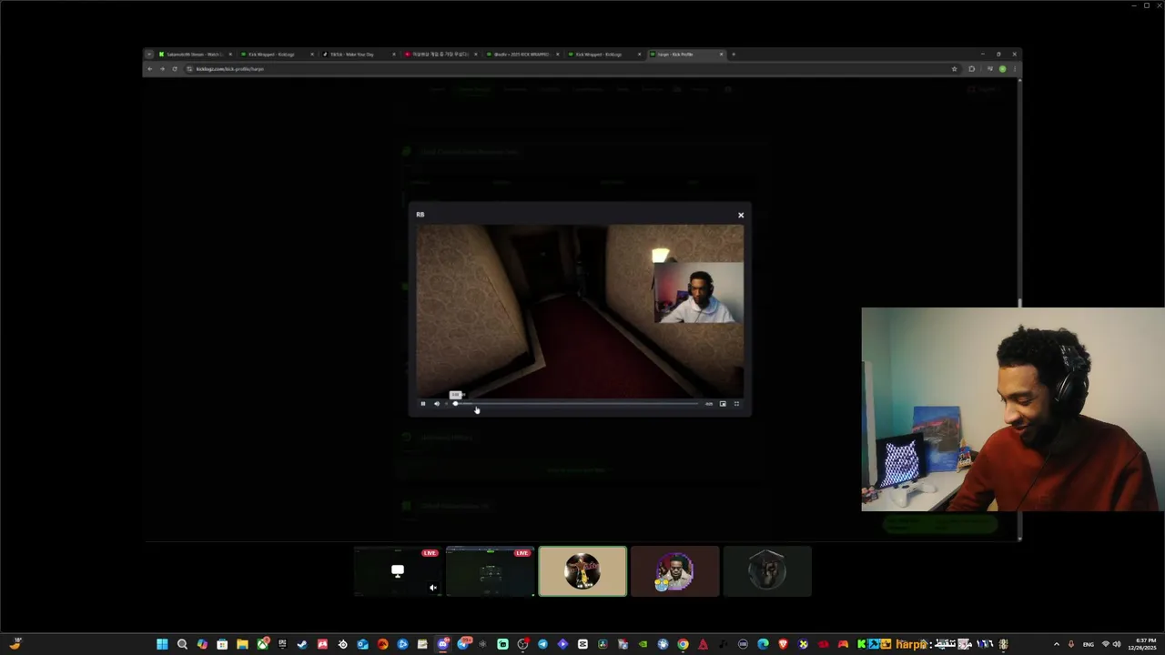Open Outlook from the taskbar
1165x655 pixels.
(x=362, y=644)
